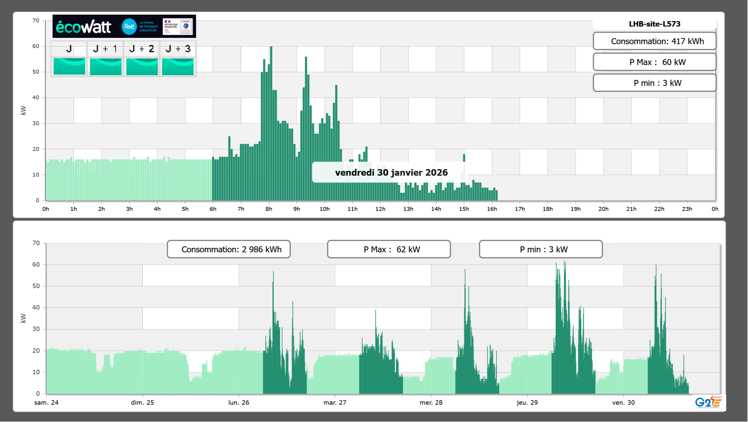Screen dimensions: 748x422
Task: Click the Consommation: 2 986 kWh box
Action: 228,249
